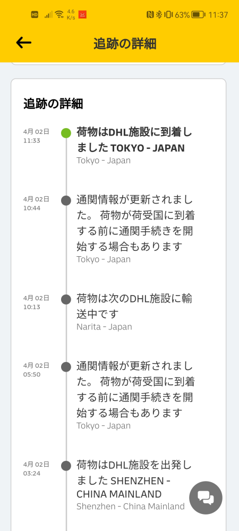Viewport: 239px width, 531px height.
Task: Select the 03:24 Shenzhen timeline dot
Action: pyautogui.click(x=66, y=466)
